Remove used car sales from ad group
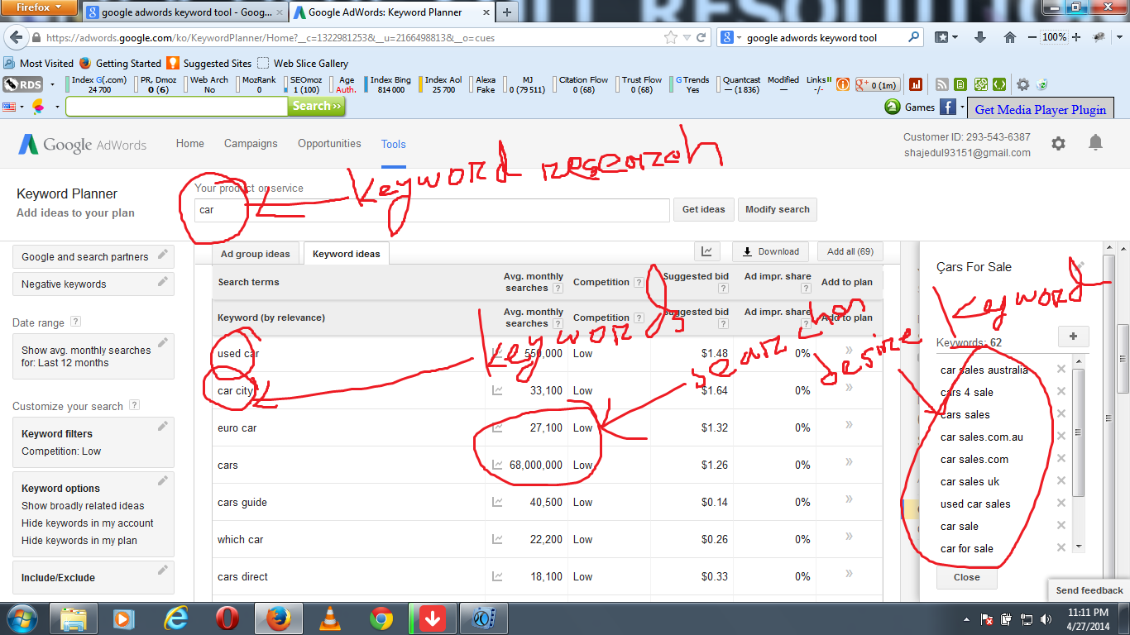 (1061, 503)
